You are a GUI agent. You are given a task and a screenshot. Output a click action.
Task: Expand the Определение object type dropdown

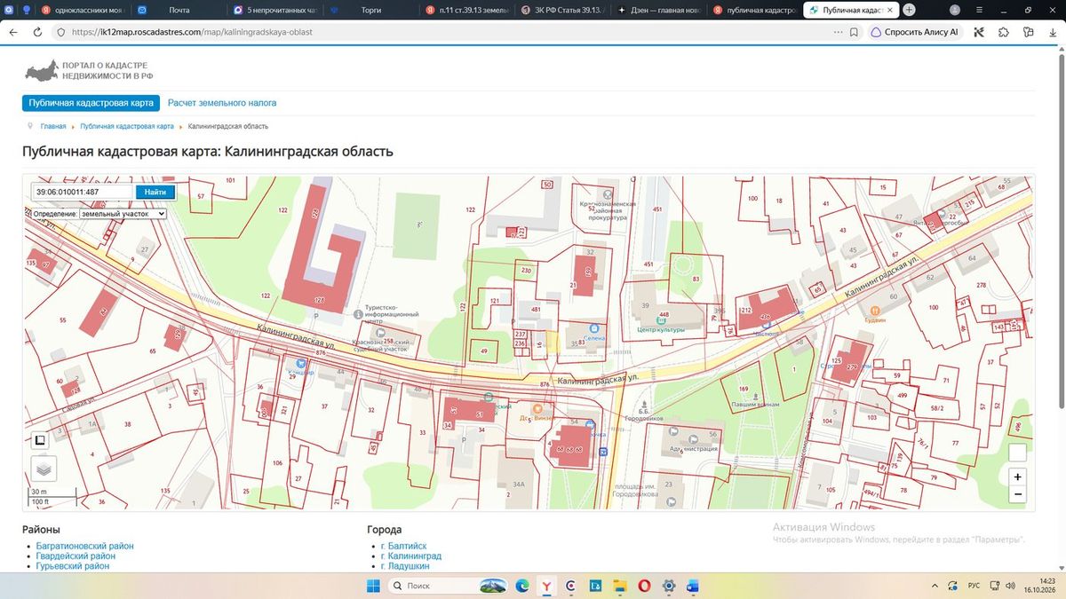pyautogui.click(x=123, y=214)
